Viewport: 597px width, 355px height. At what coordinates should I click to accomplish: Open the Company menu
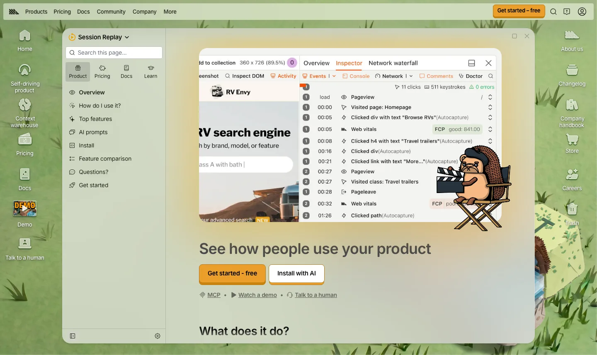click(145, 12)
